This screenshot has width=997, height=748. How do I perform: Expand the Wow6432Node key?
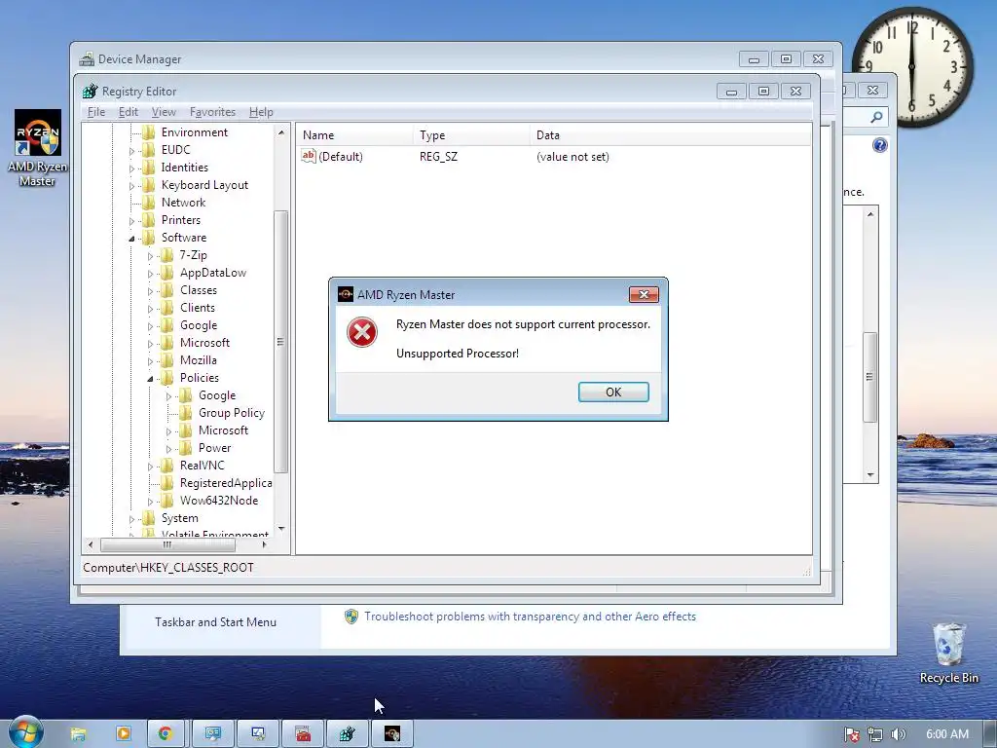(150, 502)
